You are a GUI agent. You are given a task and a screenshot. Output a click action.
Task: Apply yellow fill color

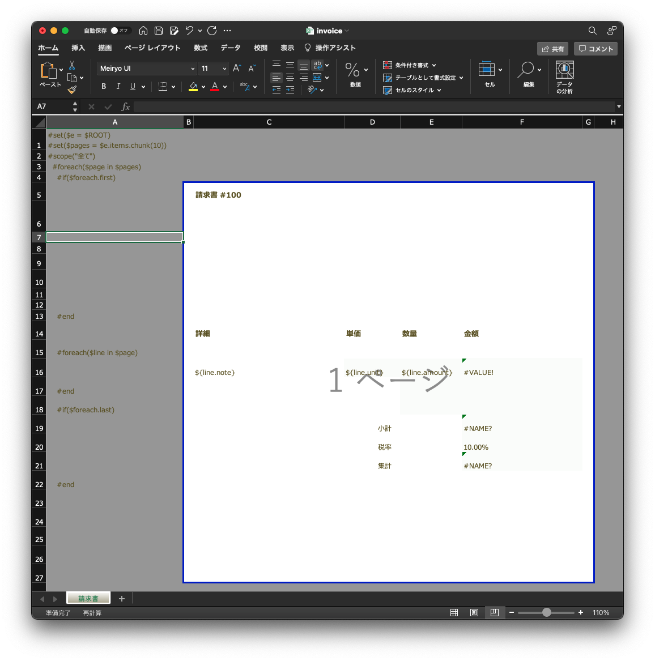(193, 87)
